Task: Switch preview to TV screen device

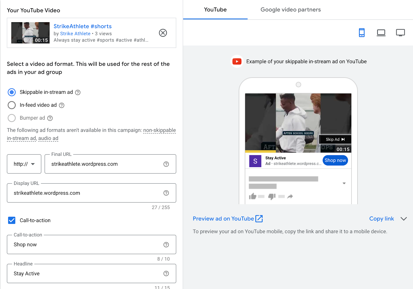Action: (400, 33)
